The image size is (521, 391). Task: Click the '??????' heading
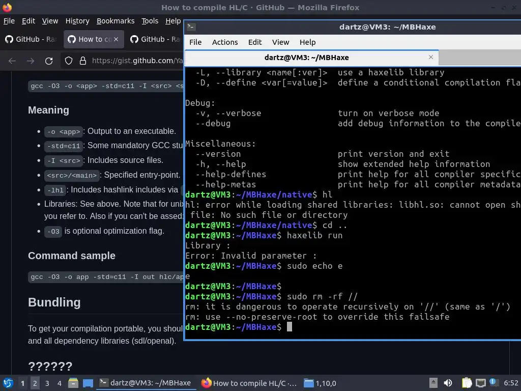[50, 367]
